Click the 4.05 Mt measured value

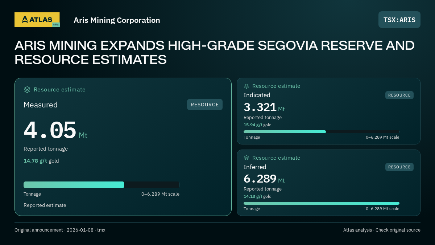click(x=55, y=131)
